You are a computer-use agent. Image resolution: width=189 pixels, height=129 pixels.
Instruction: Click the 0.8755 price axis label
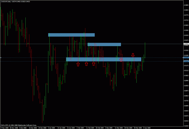tap(186, 101)
